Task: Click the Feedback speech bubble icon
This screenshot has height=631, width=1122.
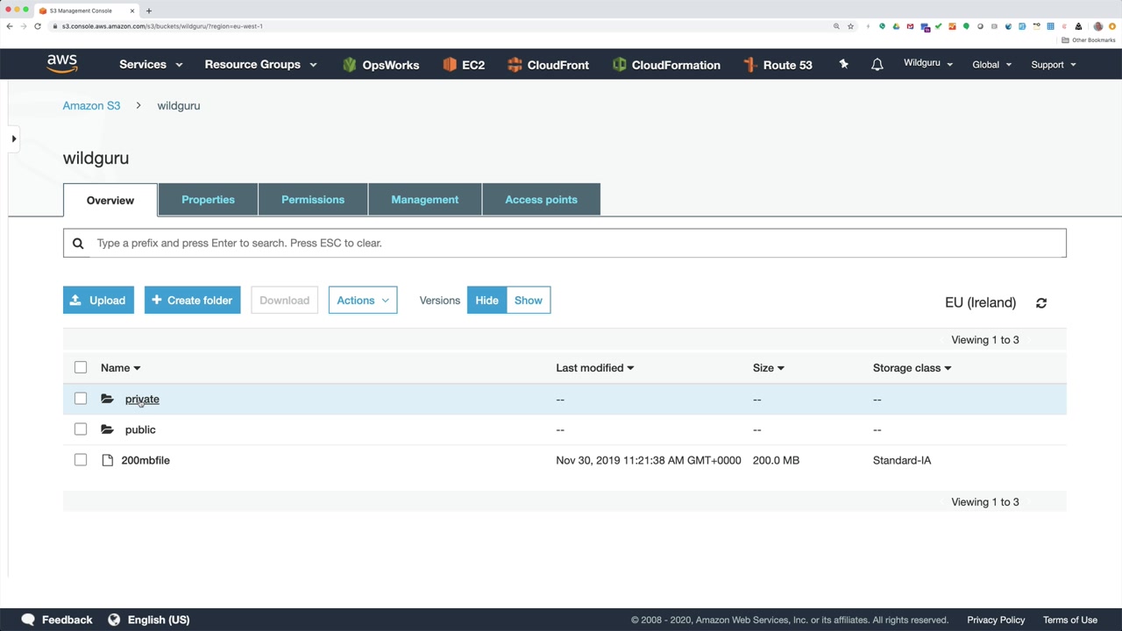Action: [x=28, y=620]
